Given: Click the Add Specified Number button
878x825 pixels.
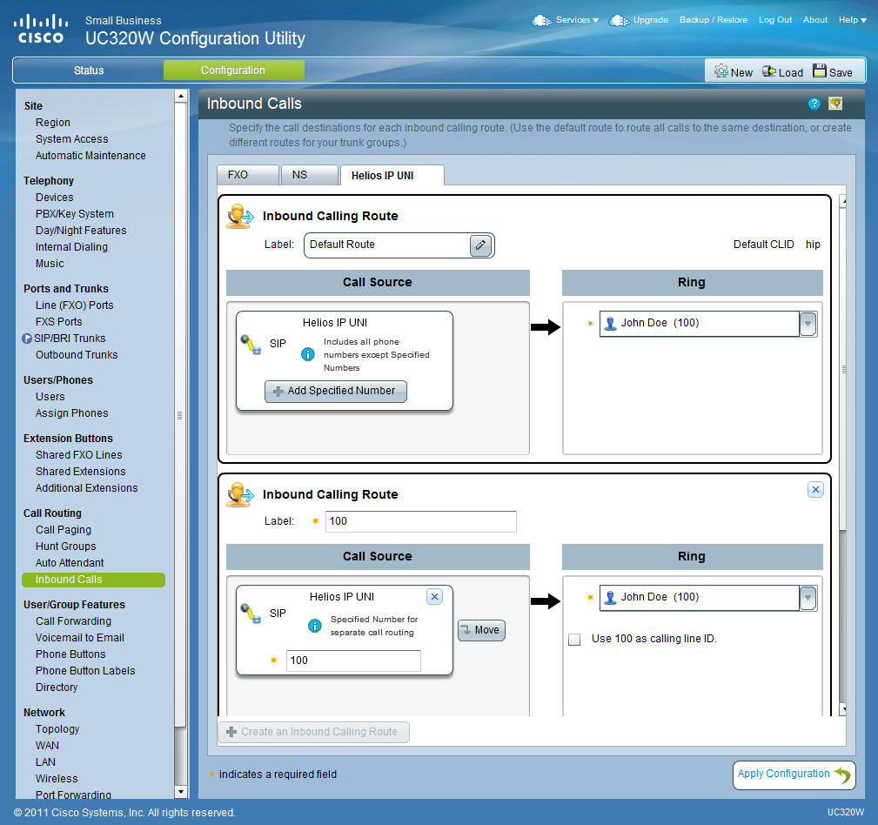Looking at the screenshot, I should [335, 392].
